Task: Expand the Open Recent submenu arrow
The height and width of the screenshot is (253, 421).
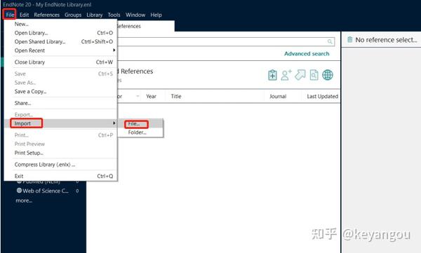Action: tap(114, 50)
